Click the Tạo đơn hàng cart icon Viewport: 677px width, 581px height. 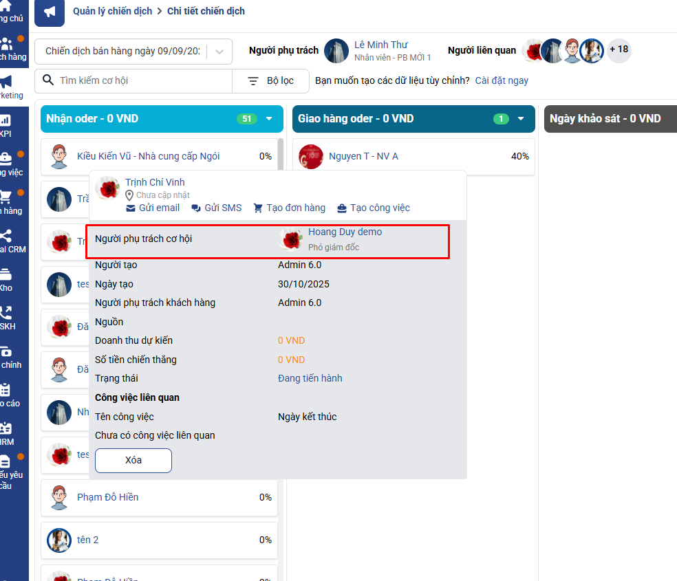click(258, 208)
